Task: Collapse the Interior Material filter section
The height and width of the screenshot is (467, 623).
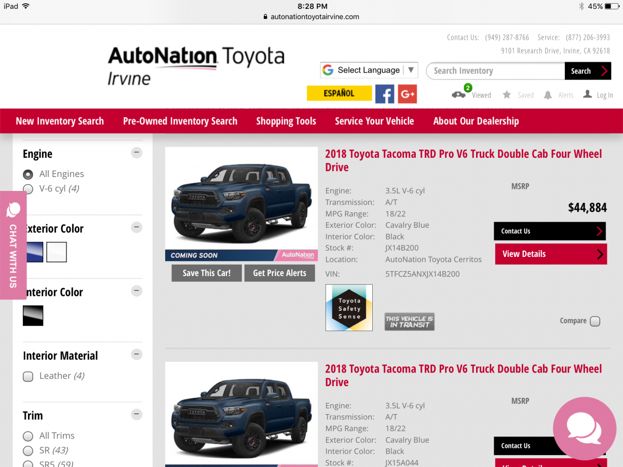Action: coord(137,354)
